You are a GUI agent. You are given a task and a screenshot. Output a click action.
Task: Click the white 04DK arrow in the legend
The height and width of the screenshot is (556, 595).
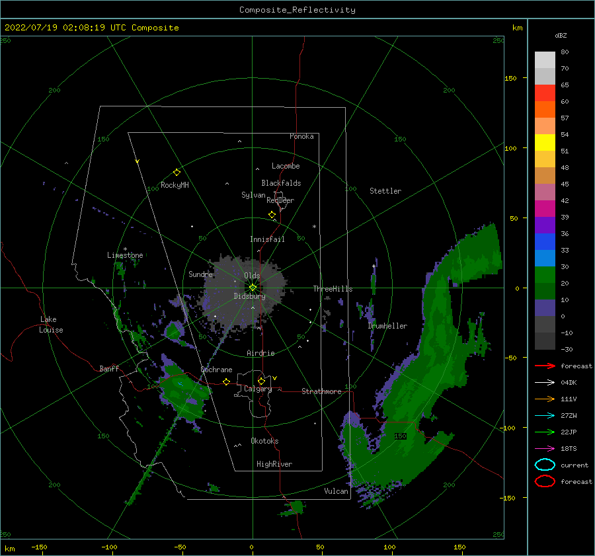pos(545,383)
